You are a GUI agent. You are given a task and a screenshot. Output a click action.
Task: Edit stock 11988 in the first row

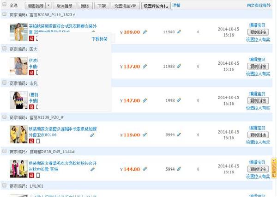(x=179, y=32)
